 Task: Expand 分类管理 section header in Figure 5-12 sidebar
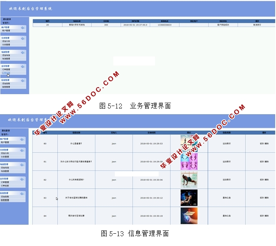pos(13,38)
